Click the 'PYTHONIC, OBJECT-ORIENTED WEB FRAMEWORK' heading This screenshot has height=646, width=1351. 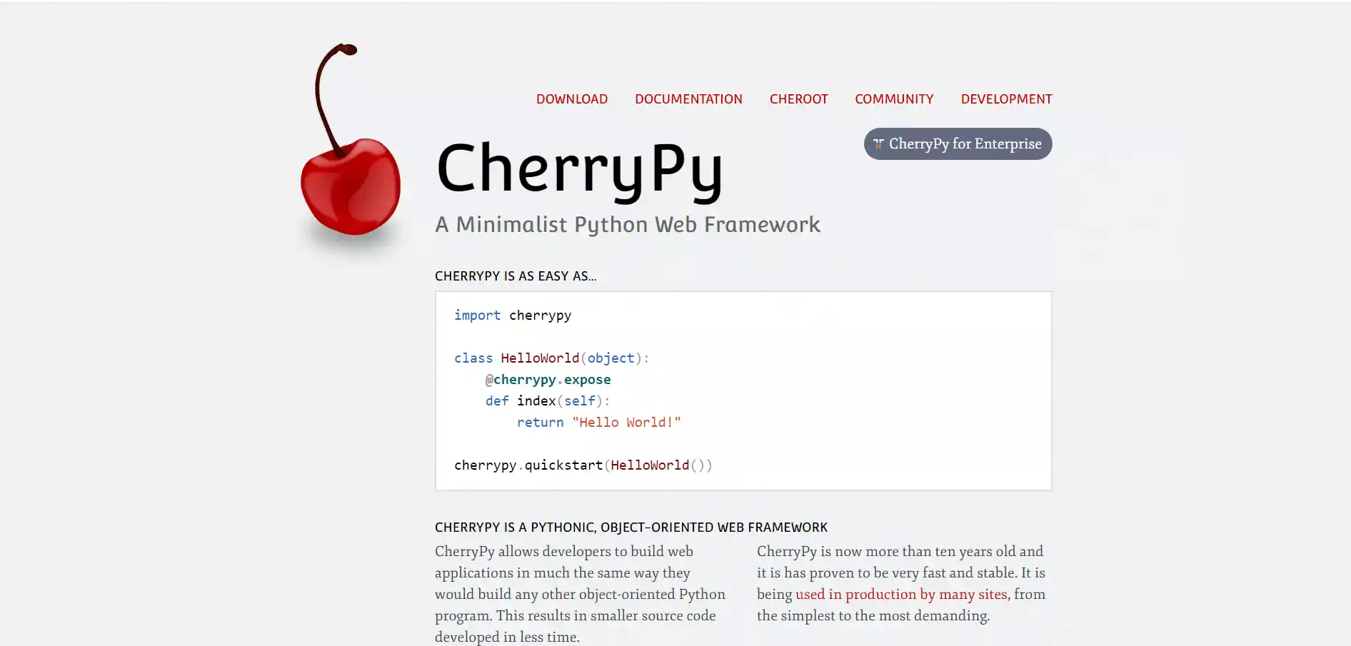pyautogui.click(x=631, y=528)
